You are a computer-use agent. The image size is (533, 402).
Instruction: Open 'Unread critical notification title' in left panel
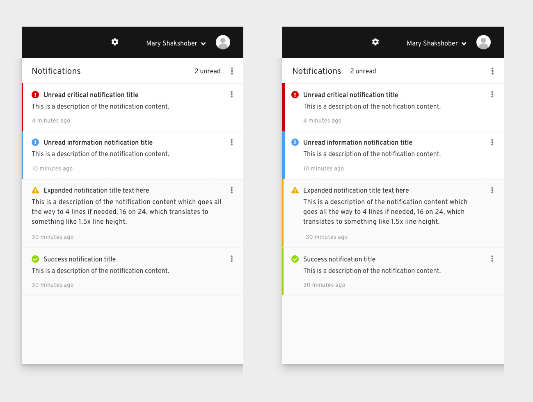(91, 95)
